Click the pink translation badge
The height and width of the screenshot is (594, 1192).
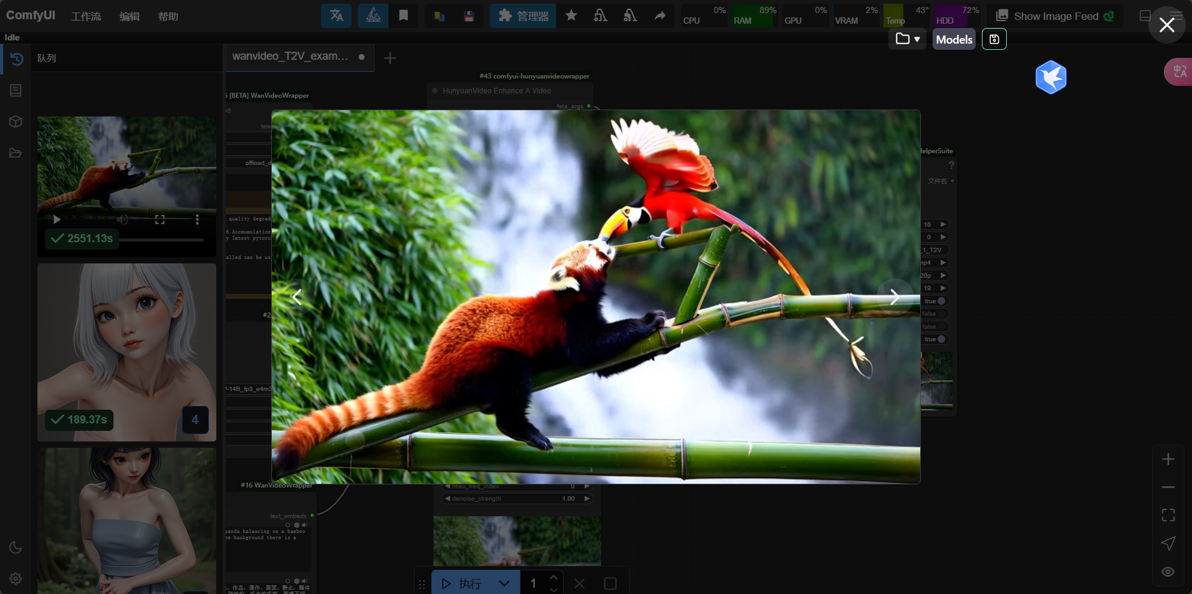pyautogui.click(x=1178, y=72)
